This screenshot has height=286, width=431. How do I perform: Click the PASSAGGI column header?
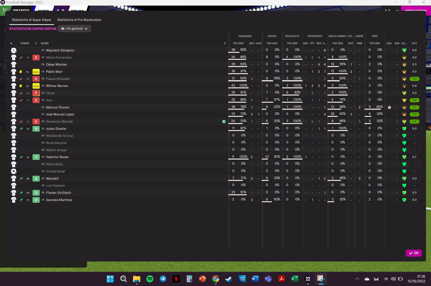click(x=245, y=36)
